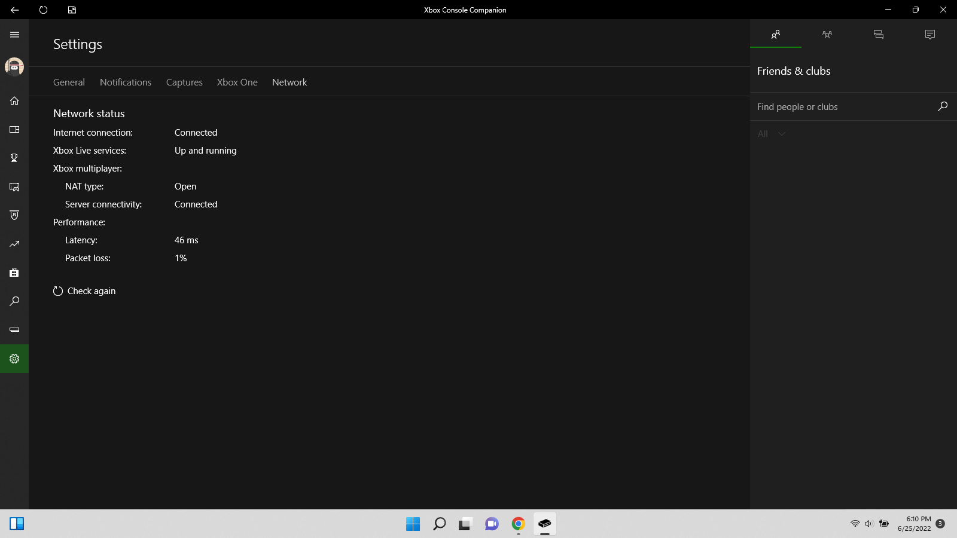Screen dimensions: 957x538
Task: Select the Network tab
Action: (x=289, y=82)
